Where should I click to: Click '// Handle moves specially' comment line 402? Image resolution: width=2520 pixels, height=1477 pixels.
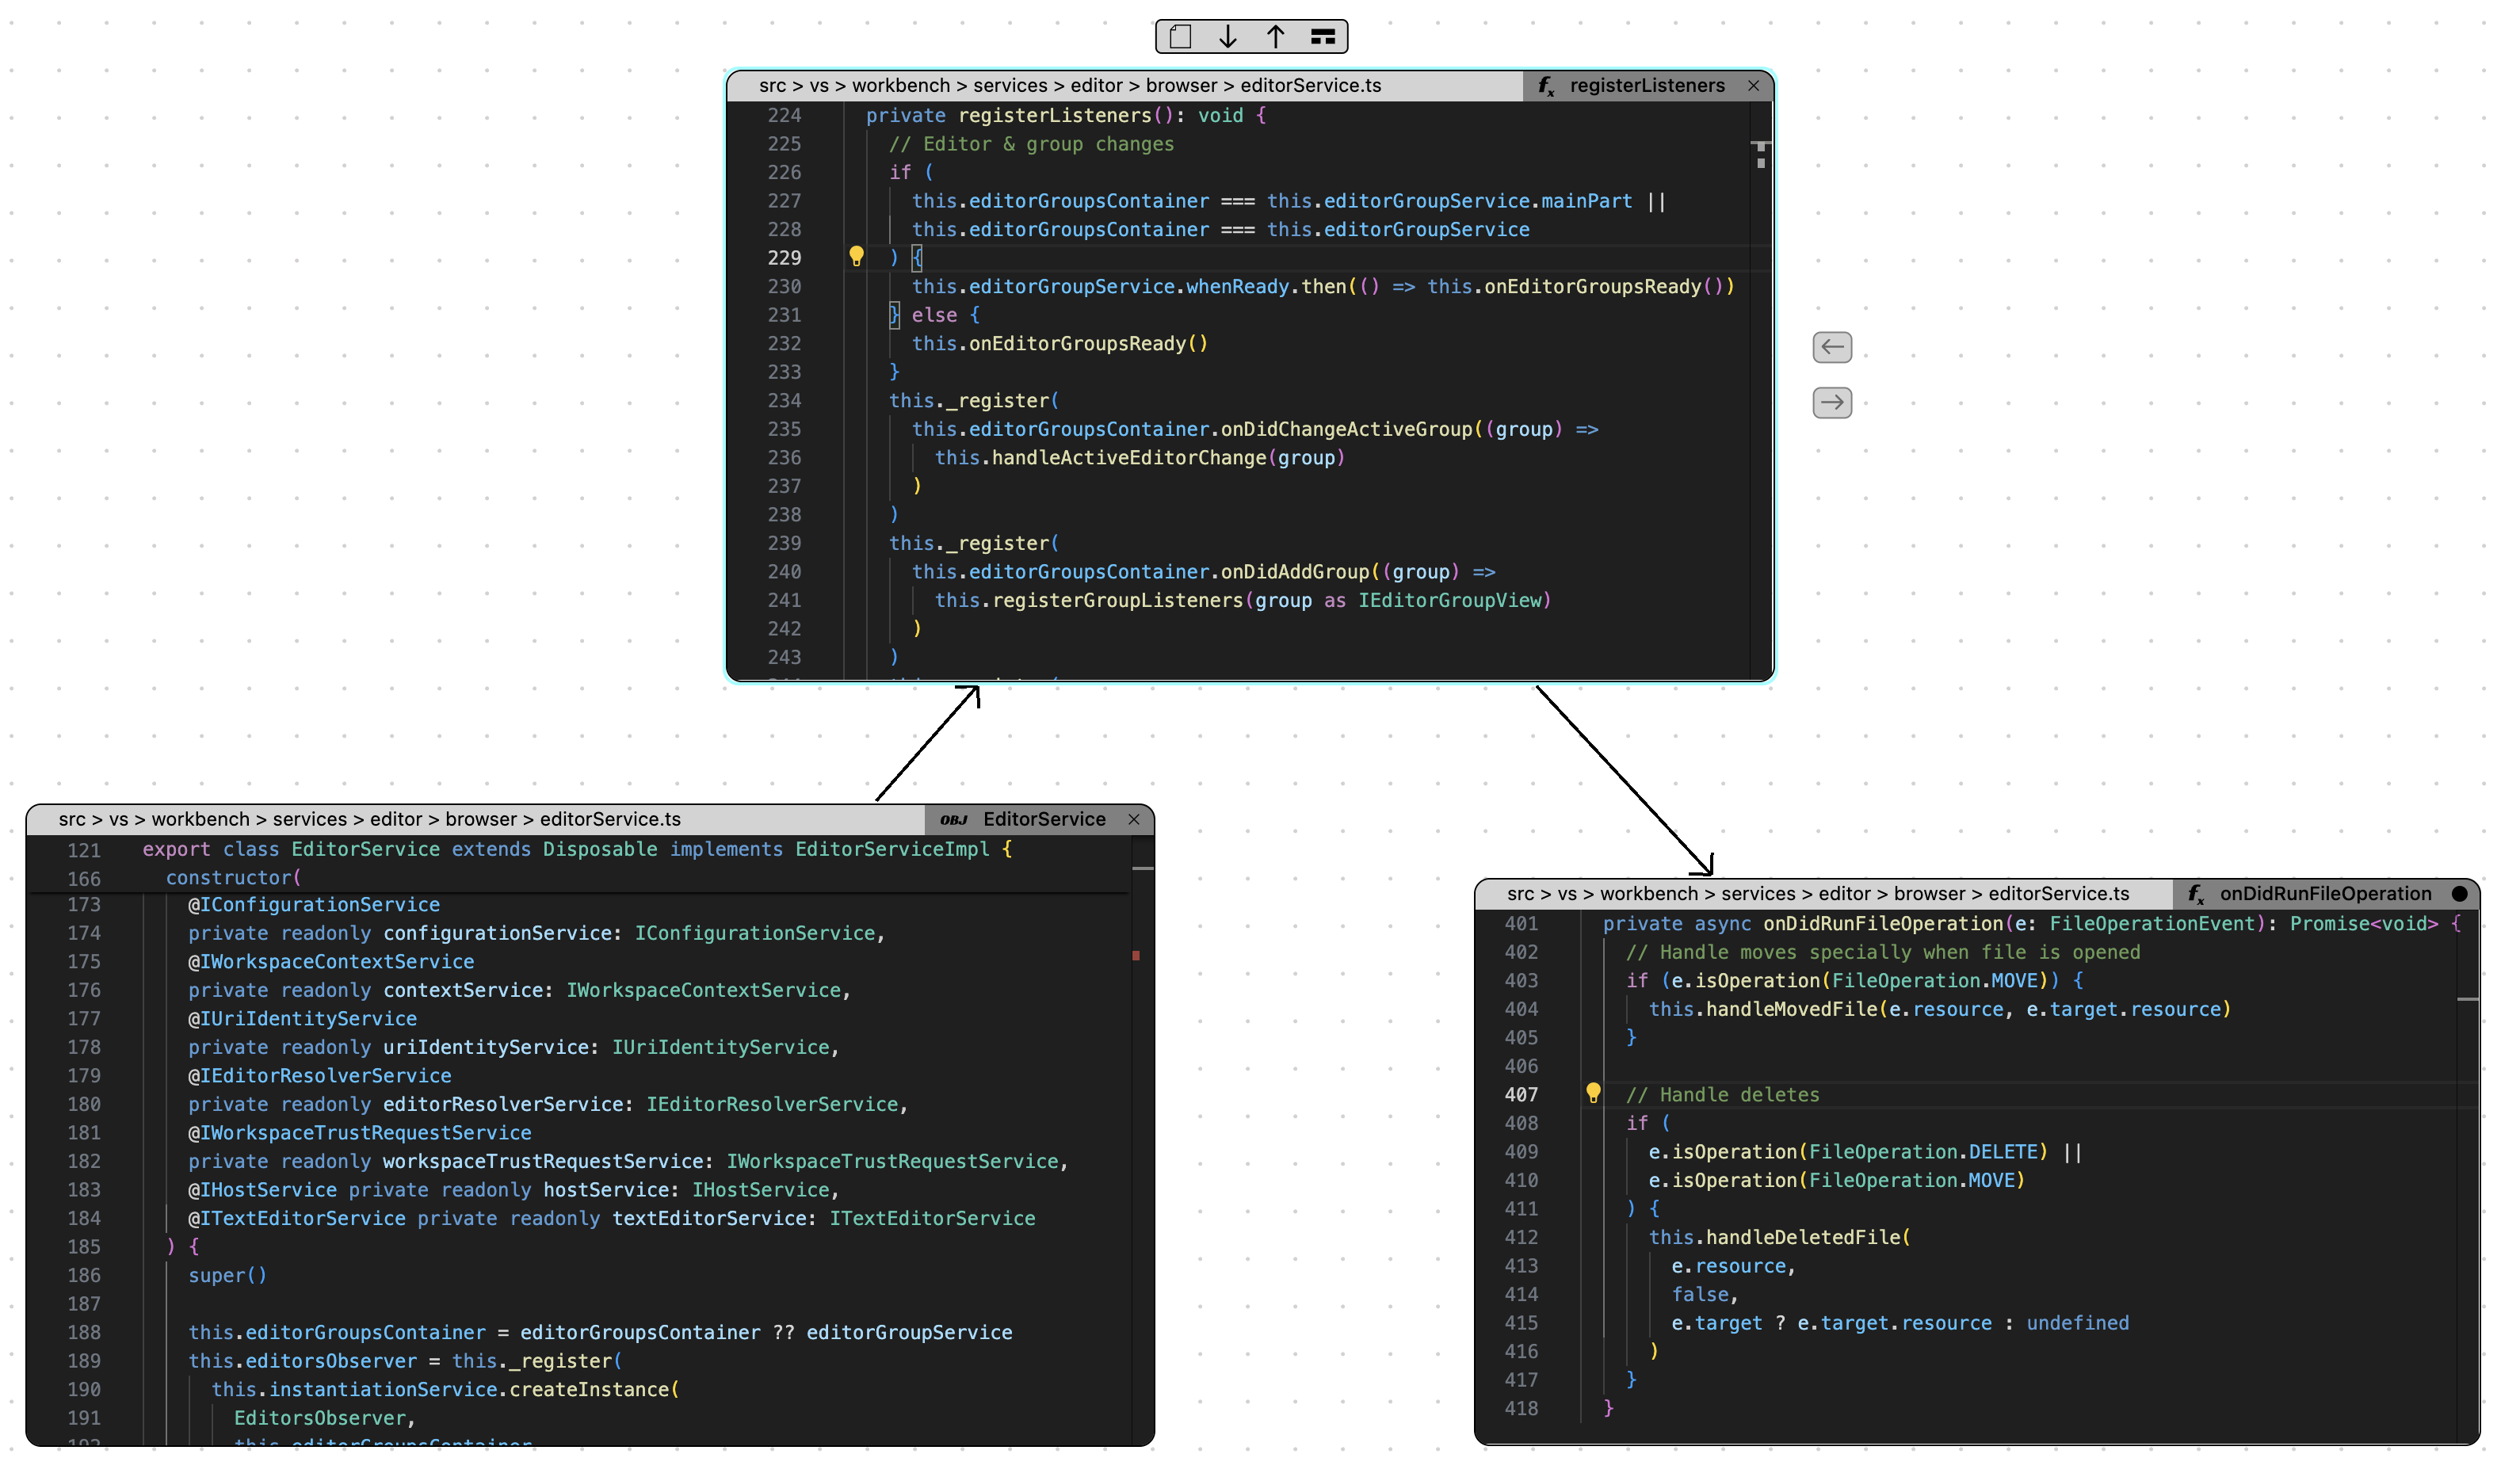(x=1883, y=953)
